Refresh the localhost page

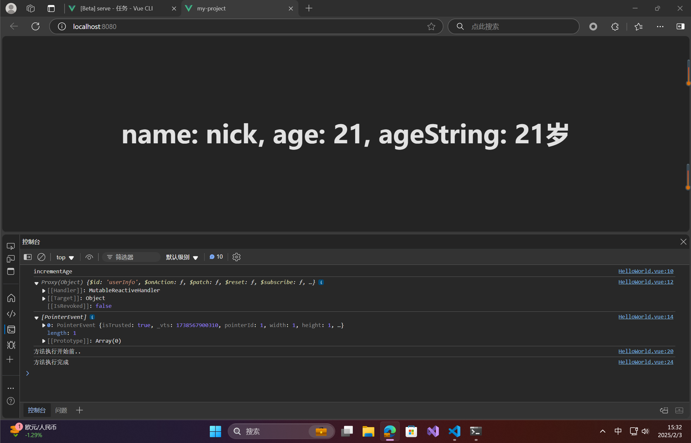point(36,26)
